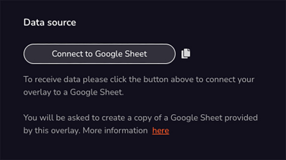286x160 pixels.
Task: Open the 'here' more information link
Action: click(x=161, y=131)
